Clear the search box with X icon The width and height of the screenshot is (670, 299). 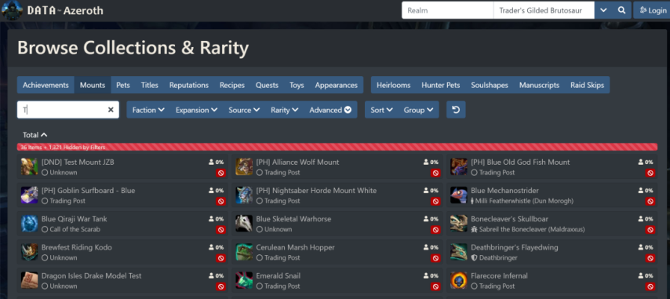tap(111, 110)
